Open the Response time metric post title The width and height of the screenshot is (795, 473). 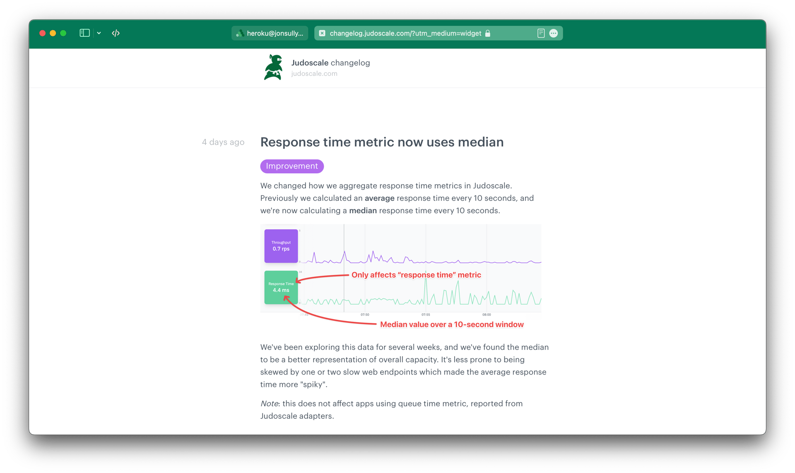point(382,142)
